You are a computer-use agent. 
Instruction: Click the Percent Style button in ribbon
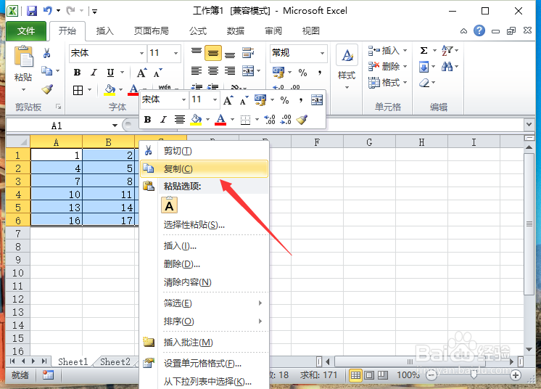302,73
